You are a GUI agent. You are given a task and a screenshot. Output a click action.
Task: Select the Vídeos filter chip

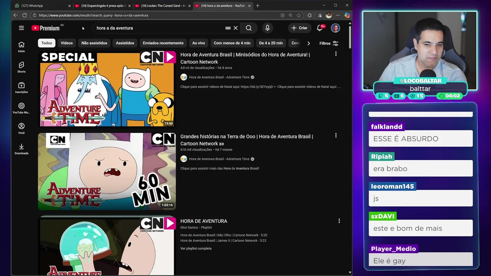[x=67, y=43]
